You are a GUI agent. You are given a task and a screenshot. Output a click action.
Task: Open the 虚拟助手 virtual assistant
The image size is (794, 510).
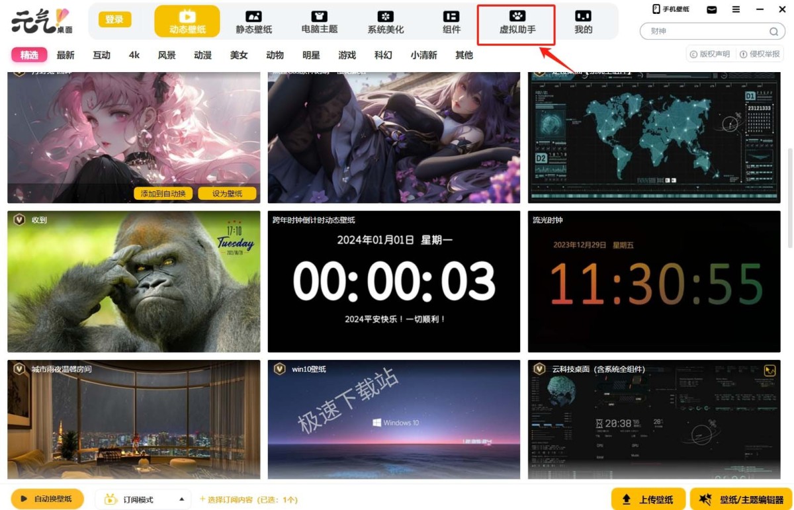tap(517, 22)
